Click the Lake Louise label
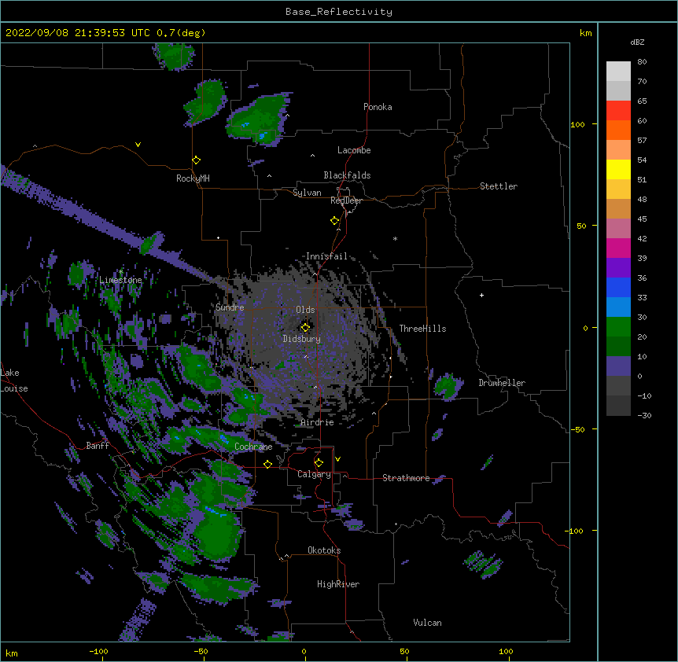Image resolution: width=678 pixels, height=662 pixels. pyautogui.click(x=14, y=381)
